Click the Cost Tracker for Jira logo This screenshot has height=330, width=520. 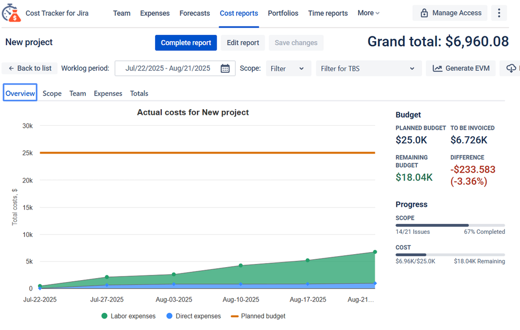(11, 13)
